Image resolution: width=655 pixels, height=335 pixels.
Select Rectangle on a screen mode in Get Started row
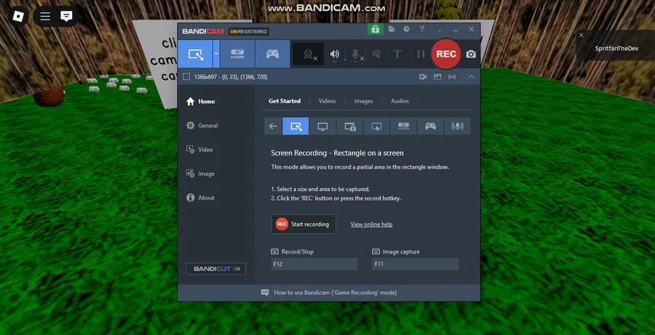pos(295,126)
